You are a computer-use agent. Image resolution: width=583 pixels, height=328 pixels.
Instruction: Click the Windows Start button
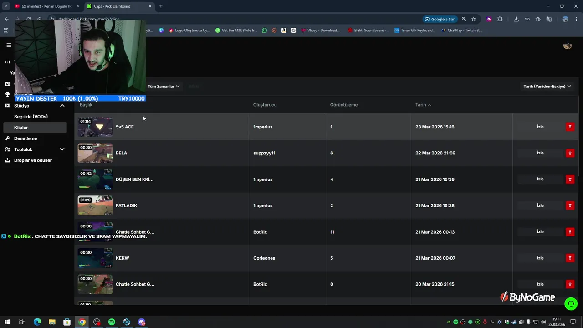[7, 322]
